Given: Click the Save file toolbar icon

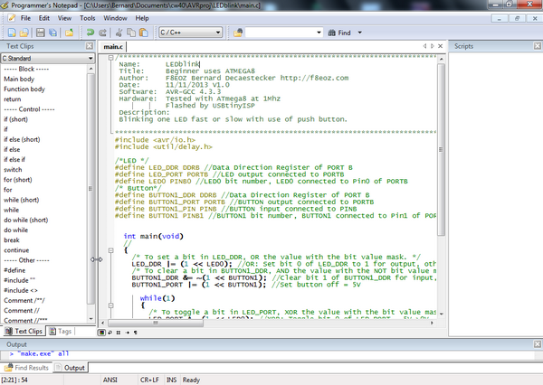Looking at the screenshot, I should coord(42,33).
